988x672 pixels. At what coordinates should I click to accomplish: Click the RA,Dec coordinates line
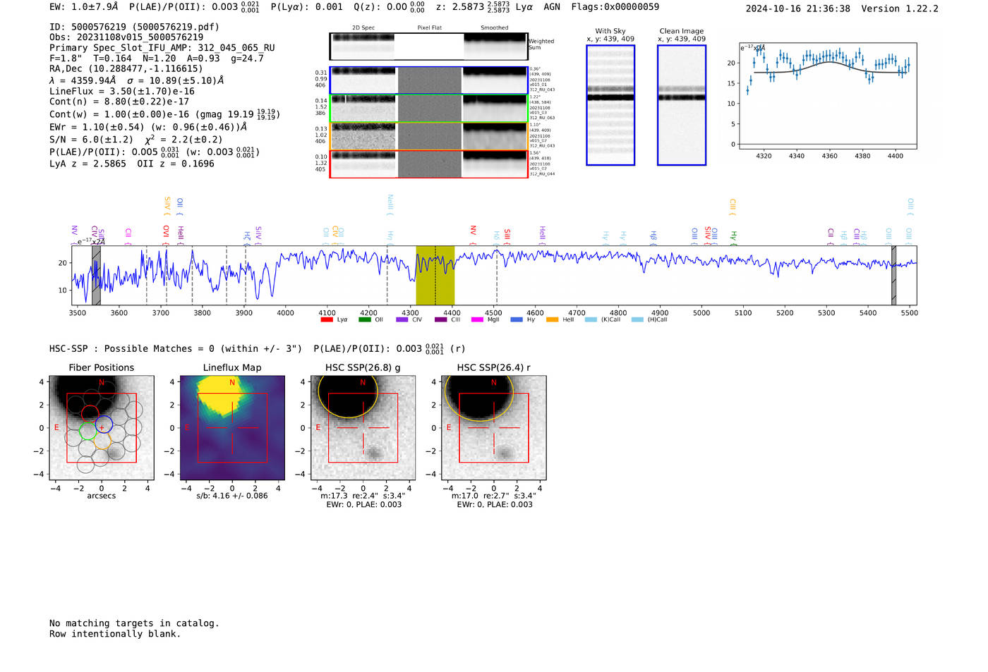click(x=126, y=68)
